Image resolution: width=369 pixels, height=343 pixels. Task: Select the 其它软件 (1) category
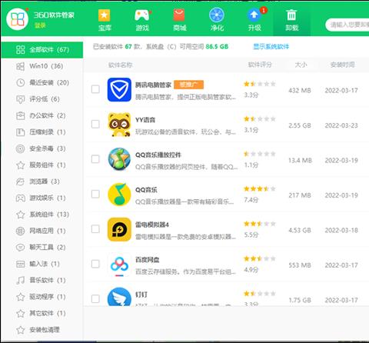tap(42, 313)
